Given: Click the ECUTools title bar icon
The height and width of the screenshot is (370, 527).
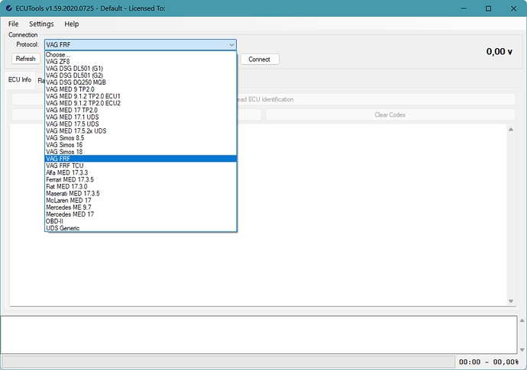Looking at the screenshot, I should [x=9, y=8].
